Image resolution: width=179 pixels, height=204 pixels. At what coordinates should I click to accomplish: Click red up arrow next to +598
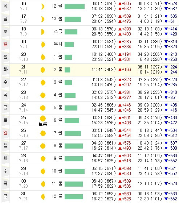(120, 168)
